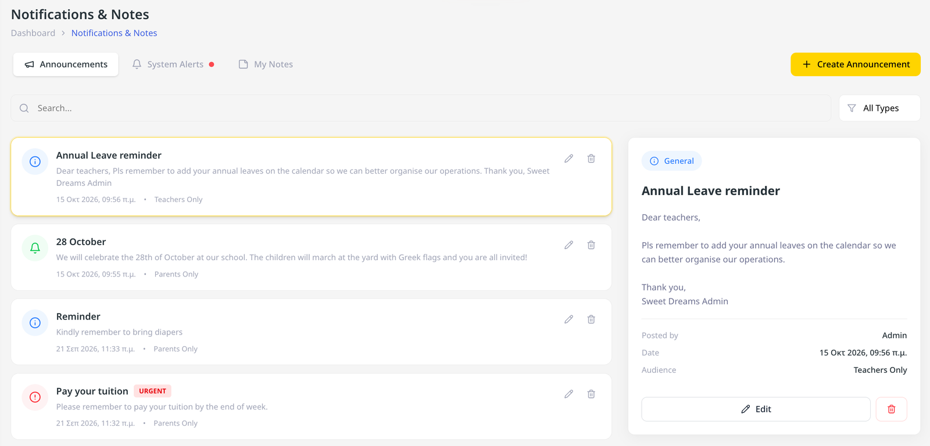
Task: Click 'Kindly remember to bring diapers' text
Action: point(119,332)
